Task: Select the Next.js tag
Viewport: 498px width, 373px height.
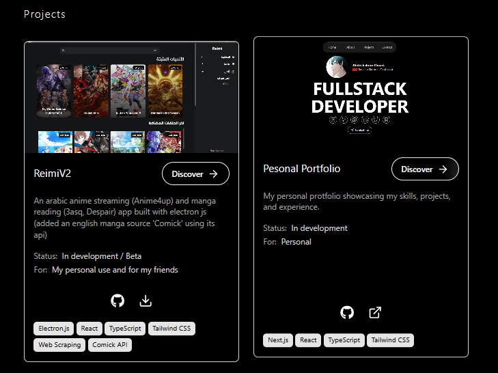Action: tap(279, 340)
